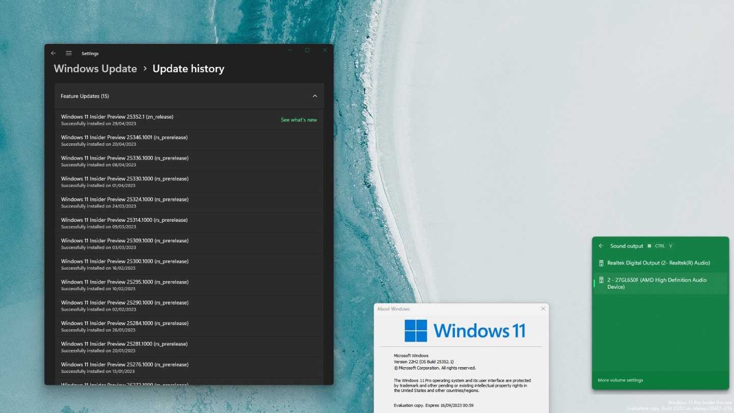This screenshot has width=734, height=413.
Task: Open See what's new for build 25352.1
Action: coord(299,119)
